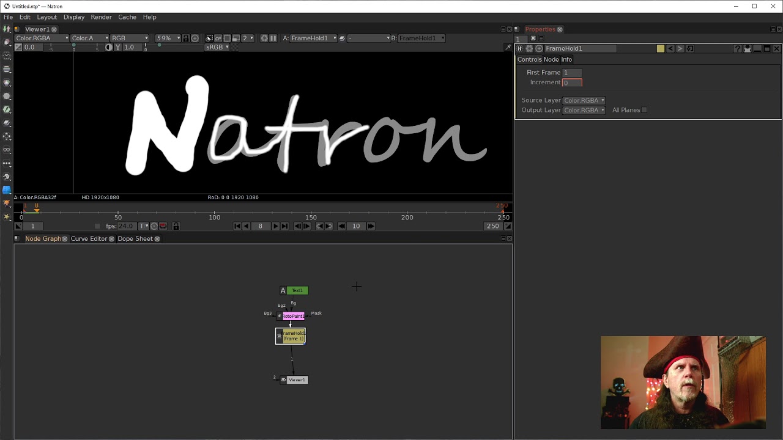Screen dimensions: 783x440
Task: Click the current frame number field
Action: [260, 226]
